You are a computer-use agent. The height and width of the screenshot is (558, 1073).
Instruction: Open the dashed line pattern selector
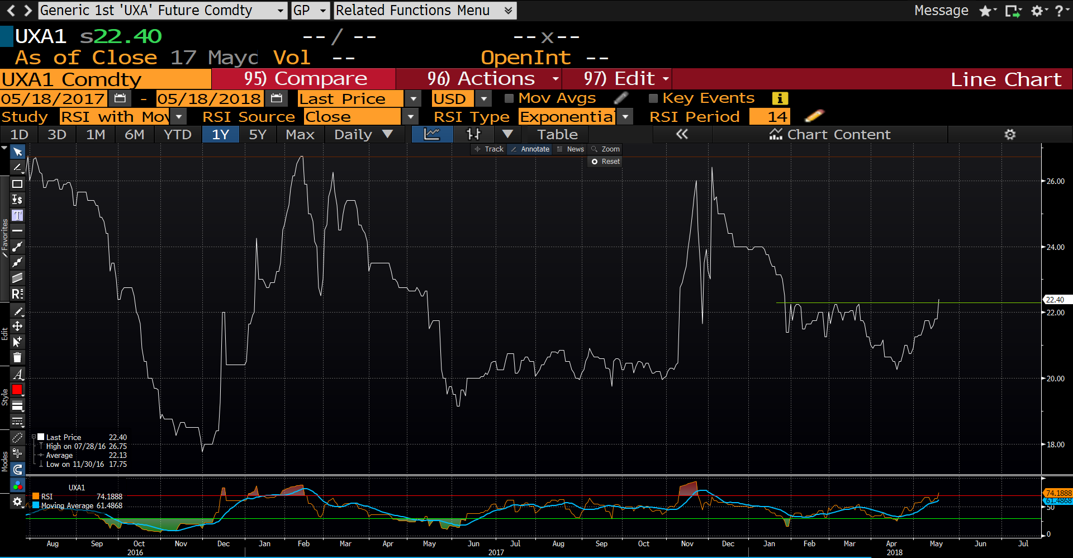coord(17,421)
